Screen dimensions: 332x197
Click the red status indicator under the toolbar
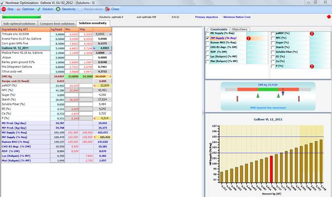(328, 17)
